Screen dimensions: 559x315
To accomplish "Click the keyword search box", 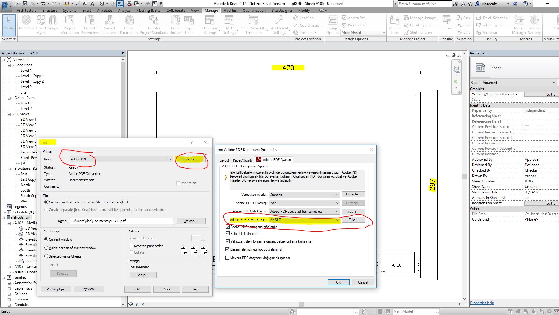I will (x=425, y=4).
